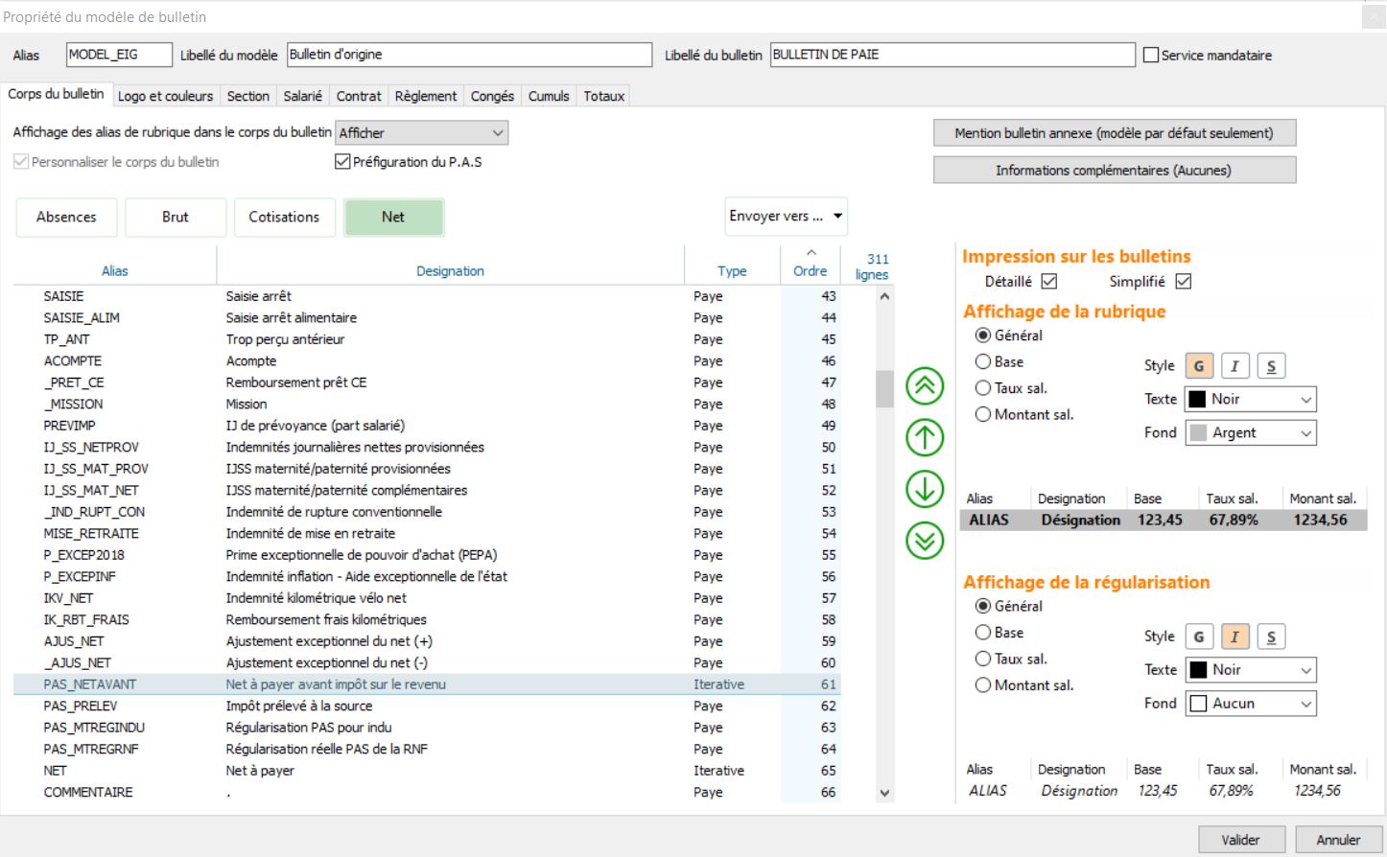The image size is (1387, 857).
Task: Select the IKV_NET row
Action: pyautogui.click(x=427, y=598)
